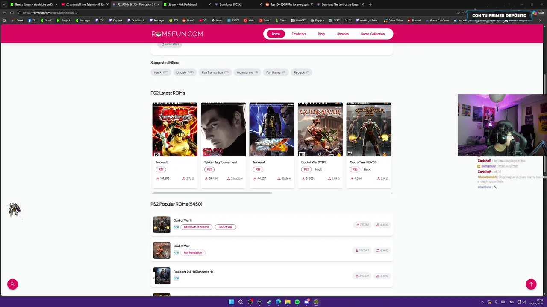This screenshot has width=547, height=307.
Task: Expand the system tray hidden icons chevron
Action: coord(482,302)
